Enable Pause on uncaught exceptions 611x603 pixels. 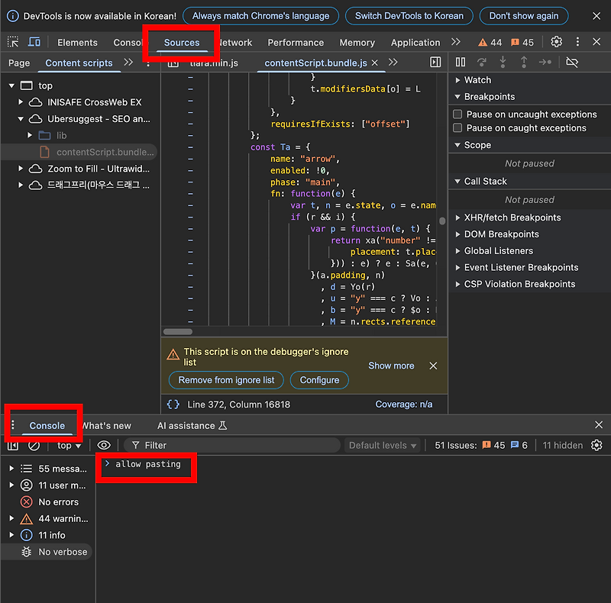point(457,114)
